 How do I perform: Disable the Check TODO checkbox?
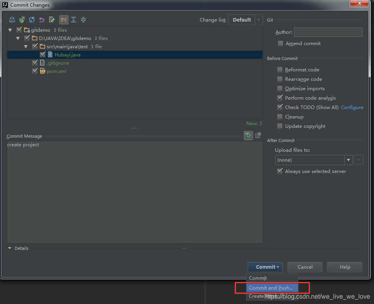(x=280, y=107)
